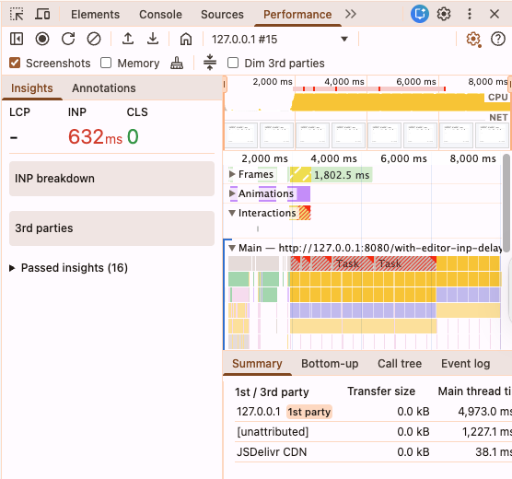The width and height of the screenshot is (512, 479).
Task: Open the Call tree tab
Action: pyautogui.click(x=400, y=364)
